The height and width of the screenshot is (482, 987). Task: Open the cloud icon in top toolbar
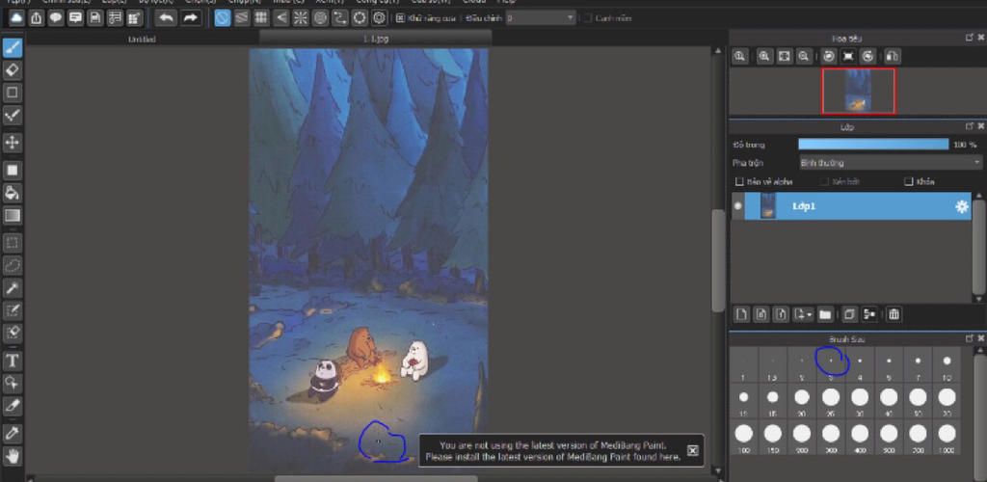(x=16, y=18)
